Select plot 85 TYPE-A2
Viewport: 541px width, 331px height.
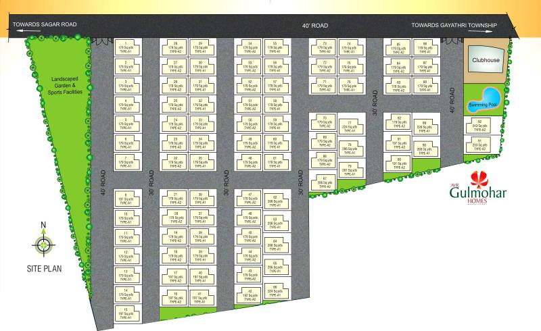click(398, 47)
